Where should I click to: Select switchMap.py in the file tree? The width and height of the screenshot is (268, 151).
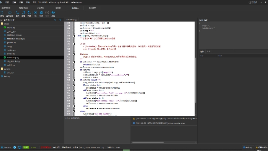point(13,57)
